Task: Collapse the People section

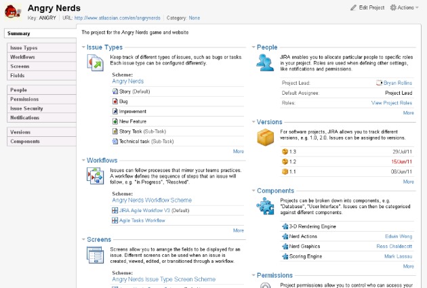Action: pyautogui.click(x=253, y=47)
